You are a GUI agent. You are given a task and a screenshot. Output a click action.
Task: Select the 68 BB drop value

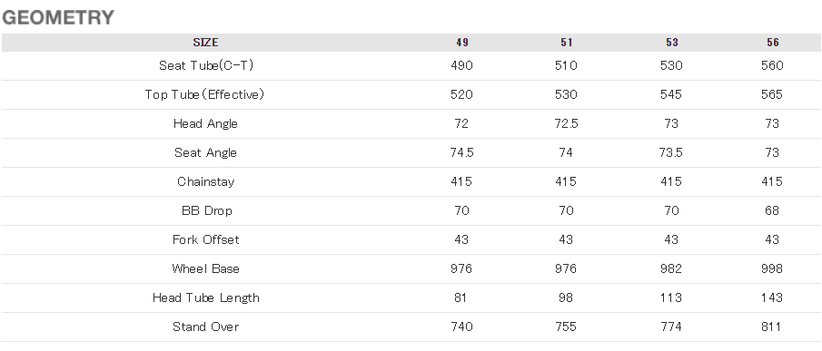pyautogui.click(x=772, y=210)
